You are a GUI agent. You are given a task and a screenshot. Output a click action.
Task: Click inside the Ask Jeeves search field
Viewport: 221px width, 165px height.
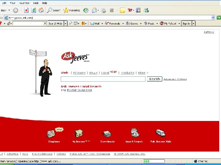[103, 79]
